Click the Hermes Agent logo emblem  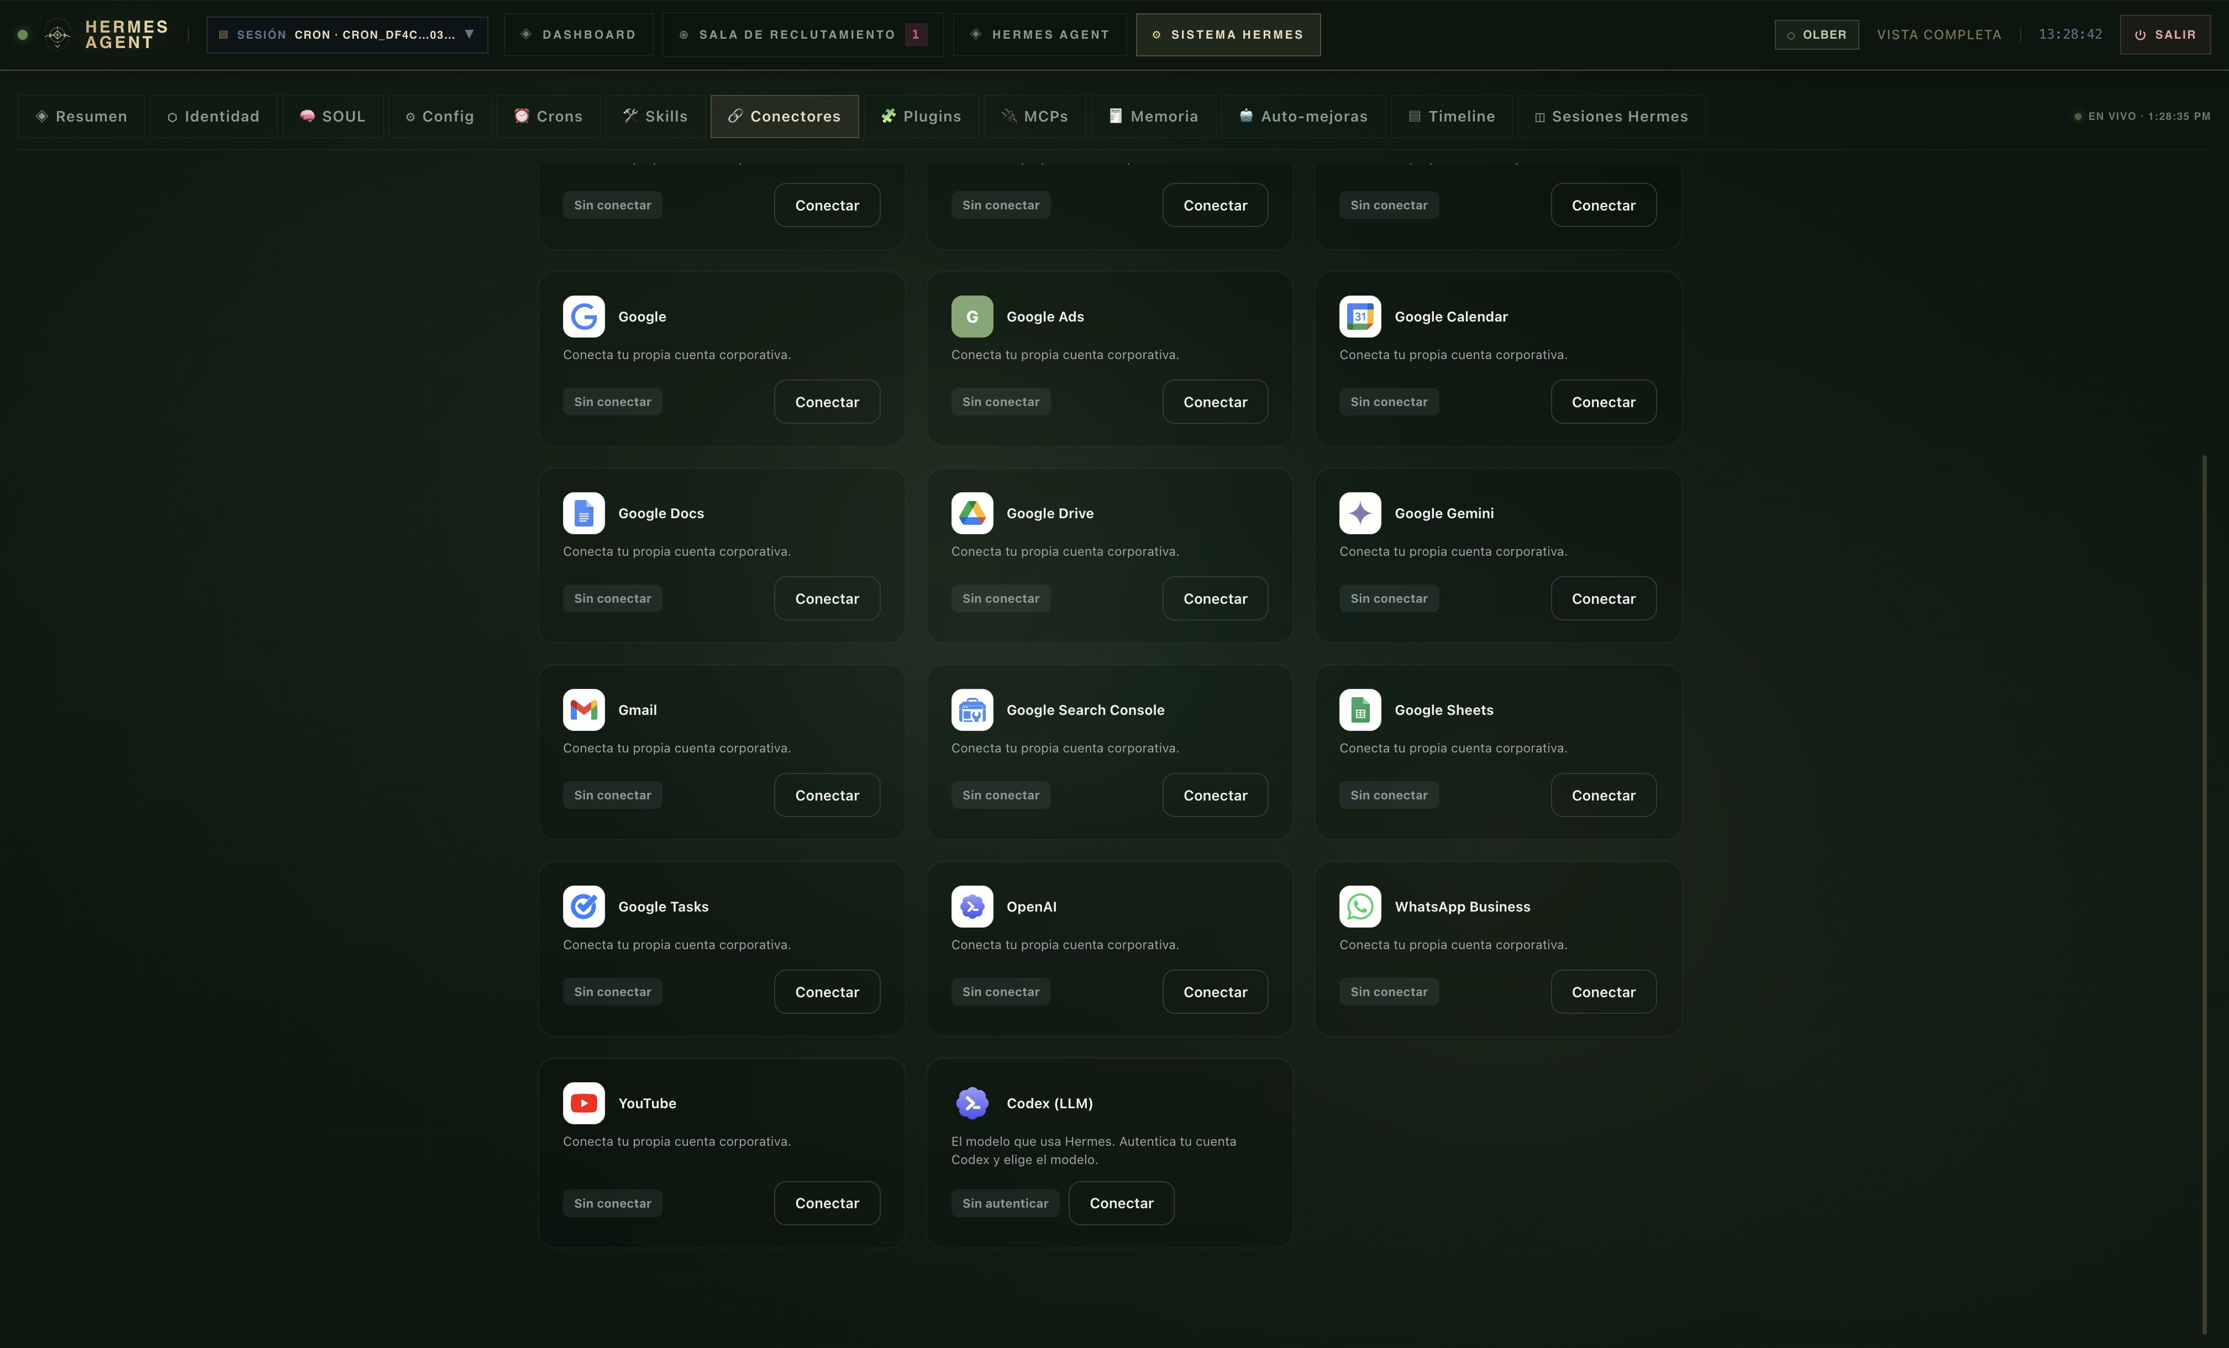click(57, 34)
